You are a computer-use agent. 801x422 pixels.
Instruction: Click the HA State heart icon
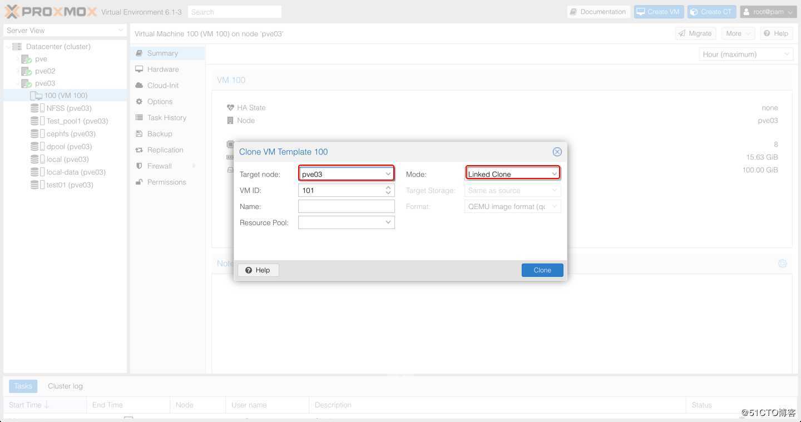230,108
